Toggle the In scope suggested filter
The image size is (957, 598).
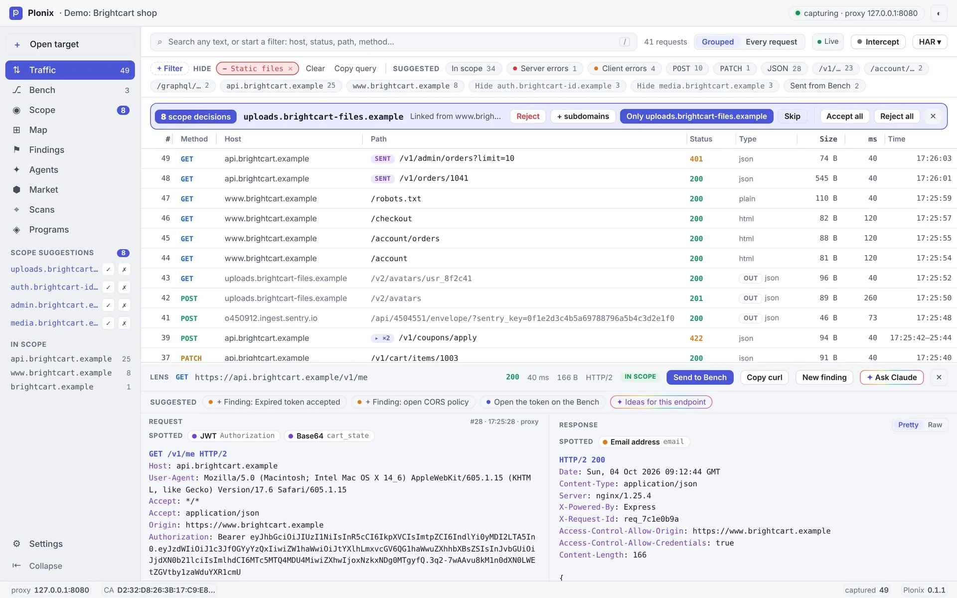click(474, 69)
